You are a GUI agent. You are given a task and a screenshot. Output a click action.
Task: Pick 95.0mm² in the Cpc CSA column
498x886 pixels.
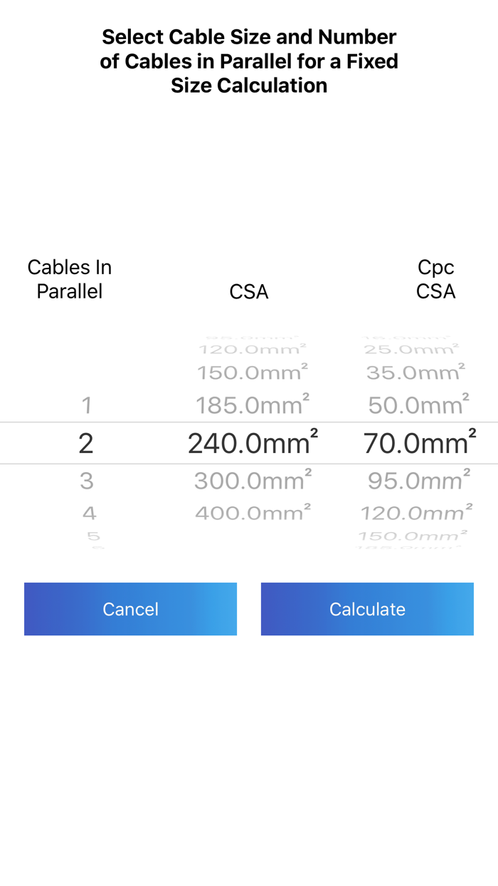click(416, 481)
